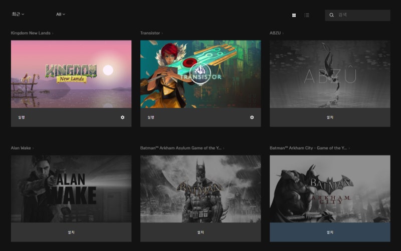The image size is (401, 251).
Task: Open the All filter dropdown
Action: pos(61,14)
